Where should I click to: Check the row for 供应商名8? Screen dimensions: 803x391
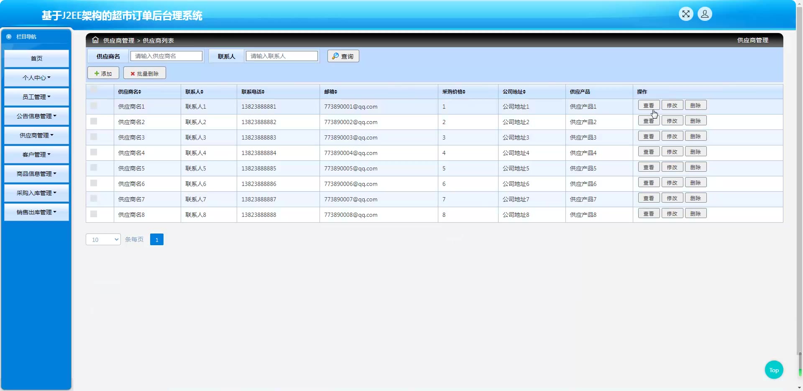94,214
